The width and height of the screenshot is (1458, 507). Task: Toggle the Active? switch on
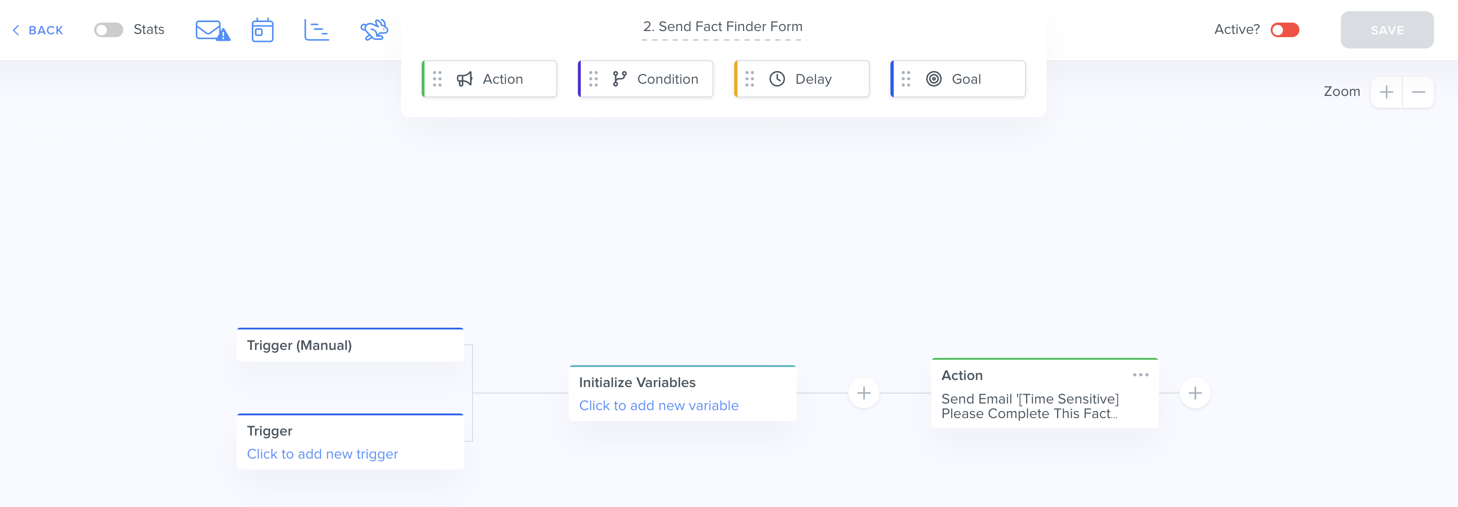coord(1284,30)
